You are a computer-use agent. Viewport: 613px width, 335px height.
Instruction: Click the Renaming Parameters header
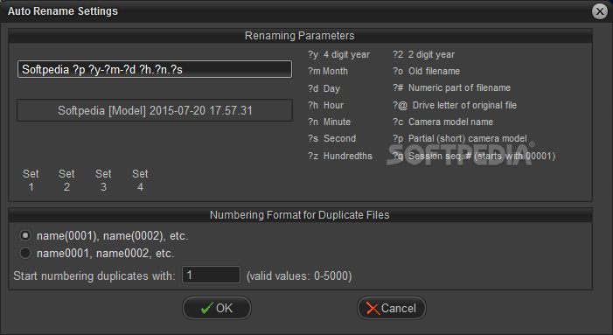pos(299,36)
